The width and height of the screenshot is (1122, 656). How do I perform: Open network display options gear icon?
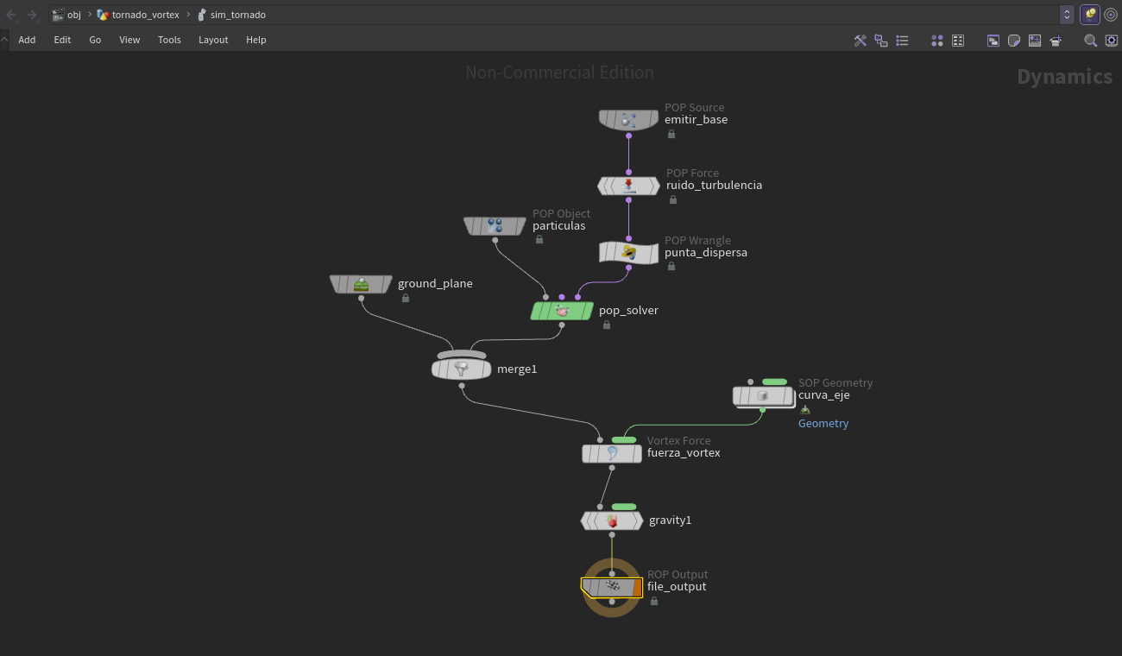(x=1112, y=41)
